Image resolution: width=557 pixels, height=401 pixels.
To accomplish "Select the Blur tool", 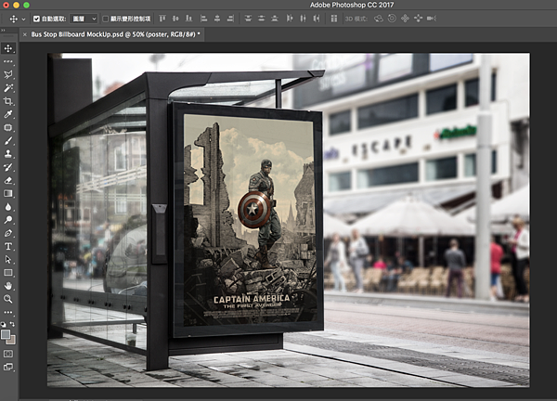I will (x=8, y=207).
